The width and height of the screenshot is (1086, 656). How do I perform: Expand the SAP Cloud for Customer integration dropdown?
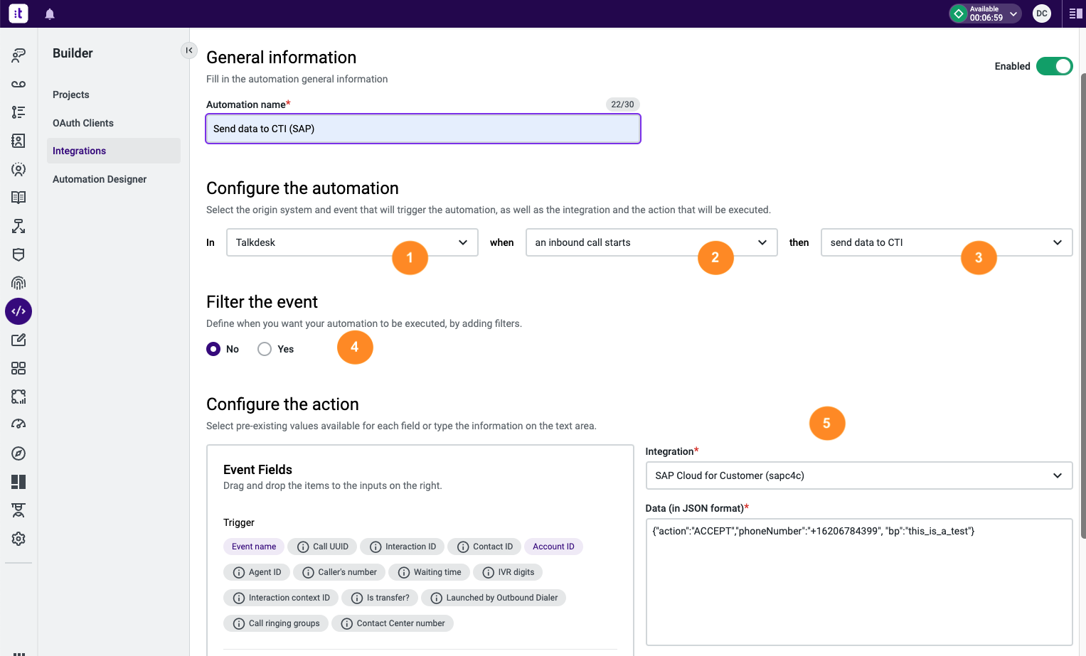tap(859, 475)
